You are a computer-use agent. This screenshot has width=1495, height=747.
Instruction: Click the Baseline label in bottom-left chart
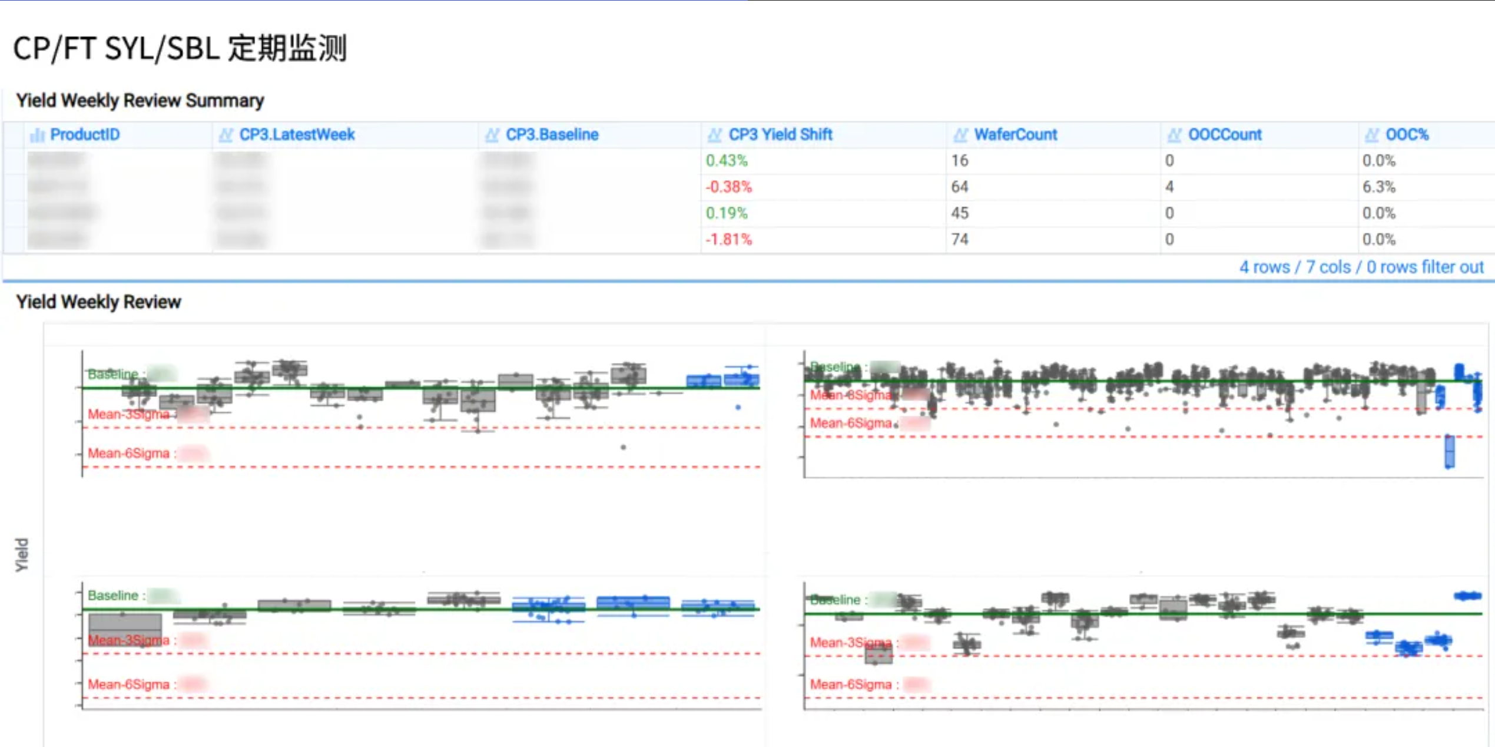point(112,596)
